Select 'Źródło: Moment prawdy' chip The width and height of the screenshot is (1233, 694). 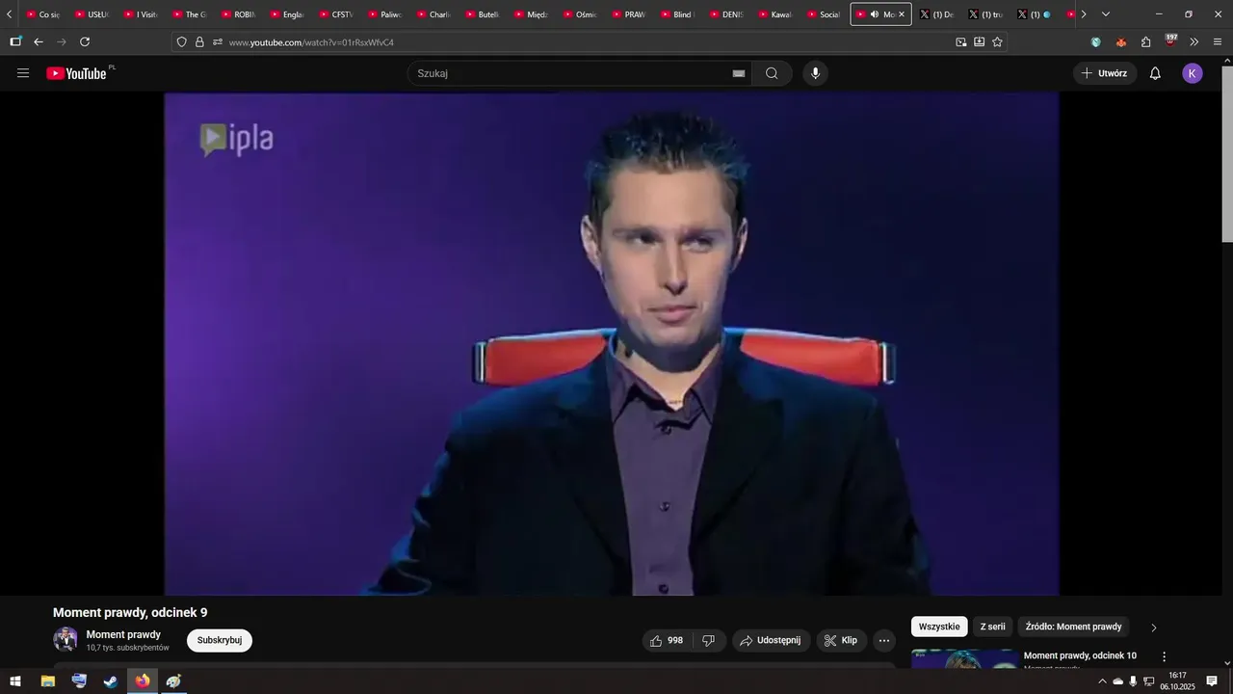pos(1073,627)
